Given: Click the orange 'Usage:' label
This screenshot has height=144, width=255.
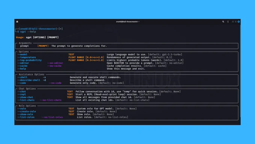Looking at the screenshot, I should [x=20, y=37].
